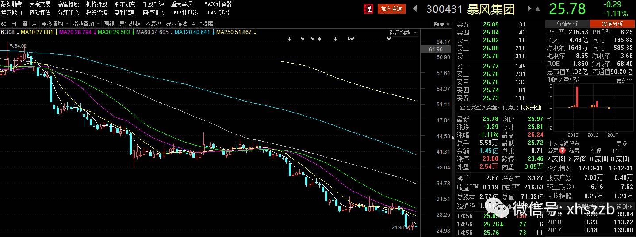
Task: Expand the 更多周期 dropdown
Action: coord(55,24)
